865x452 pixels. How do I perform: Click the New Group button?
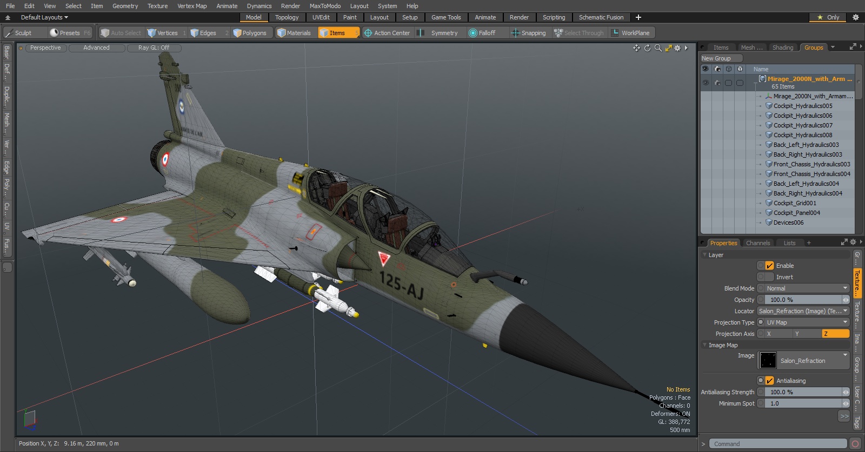tap(721, 58)
